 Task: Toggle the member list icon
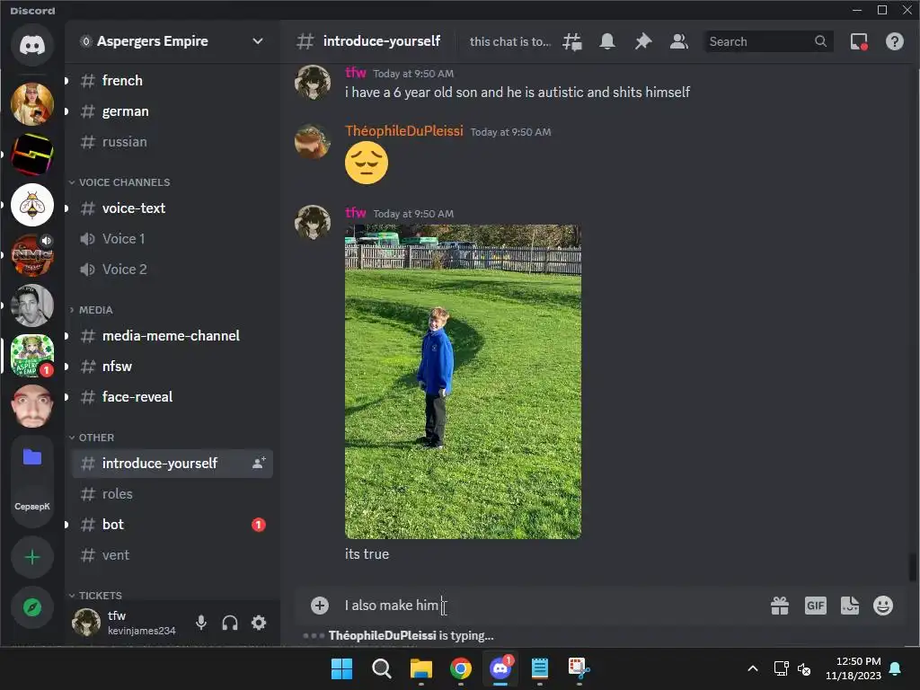point(679,41)
